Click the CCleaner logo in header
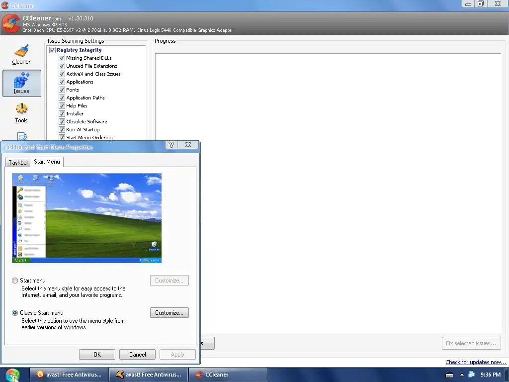 pos(11,24)
